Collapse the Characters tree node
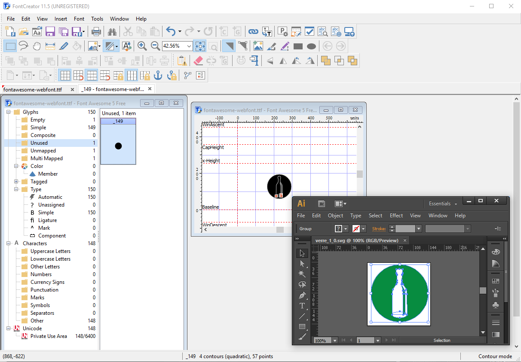The image size is (521, 362). (9, 243)
